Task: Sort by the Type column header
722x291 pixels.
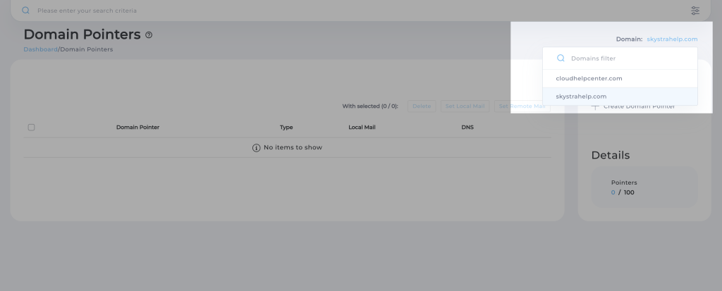Action: coord(286,128)
